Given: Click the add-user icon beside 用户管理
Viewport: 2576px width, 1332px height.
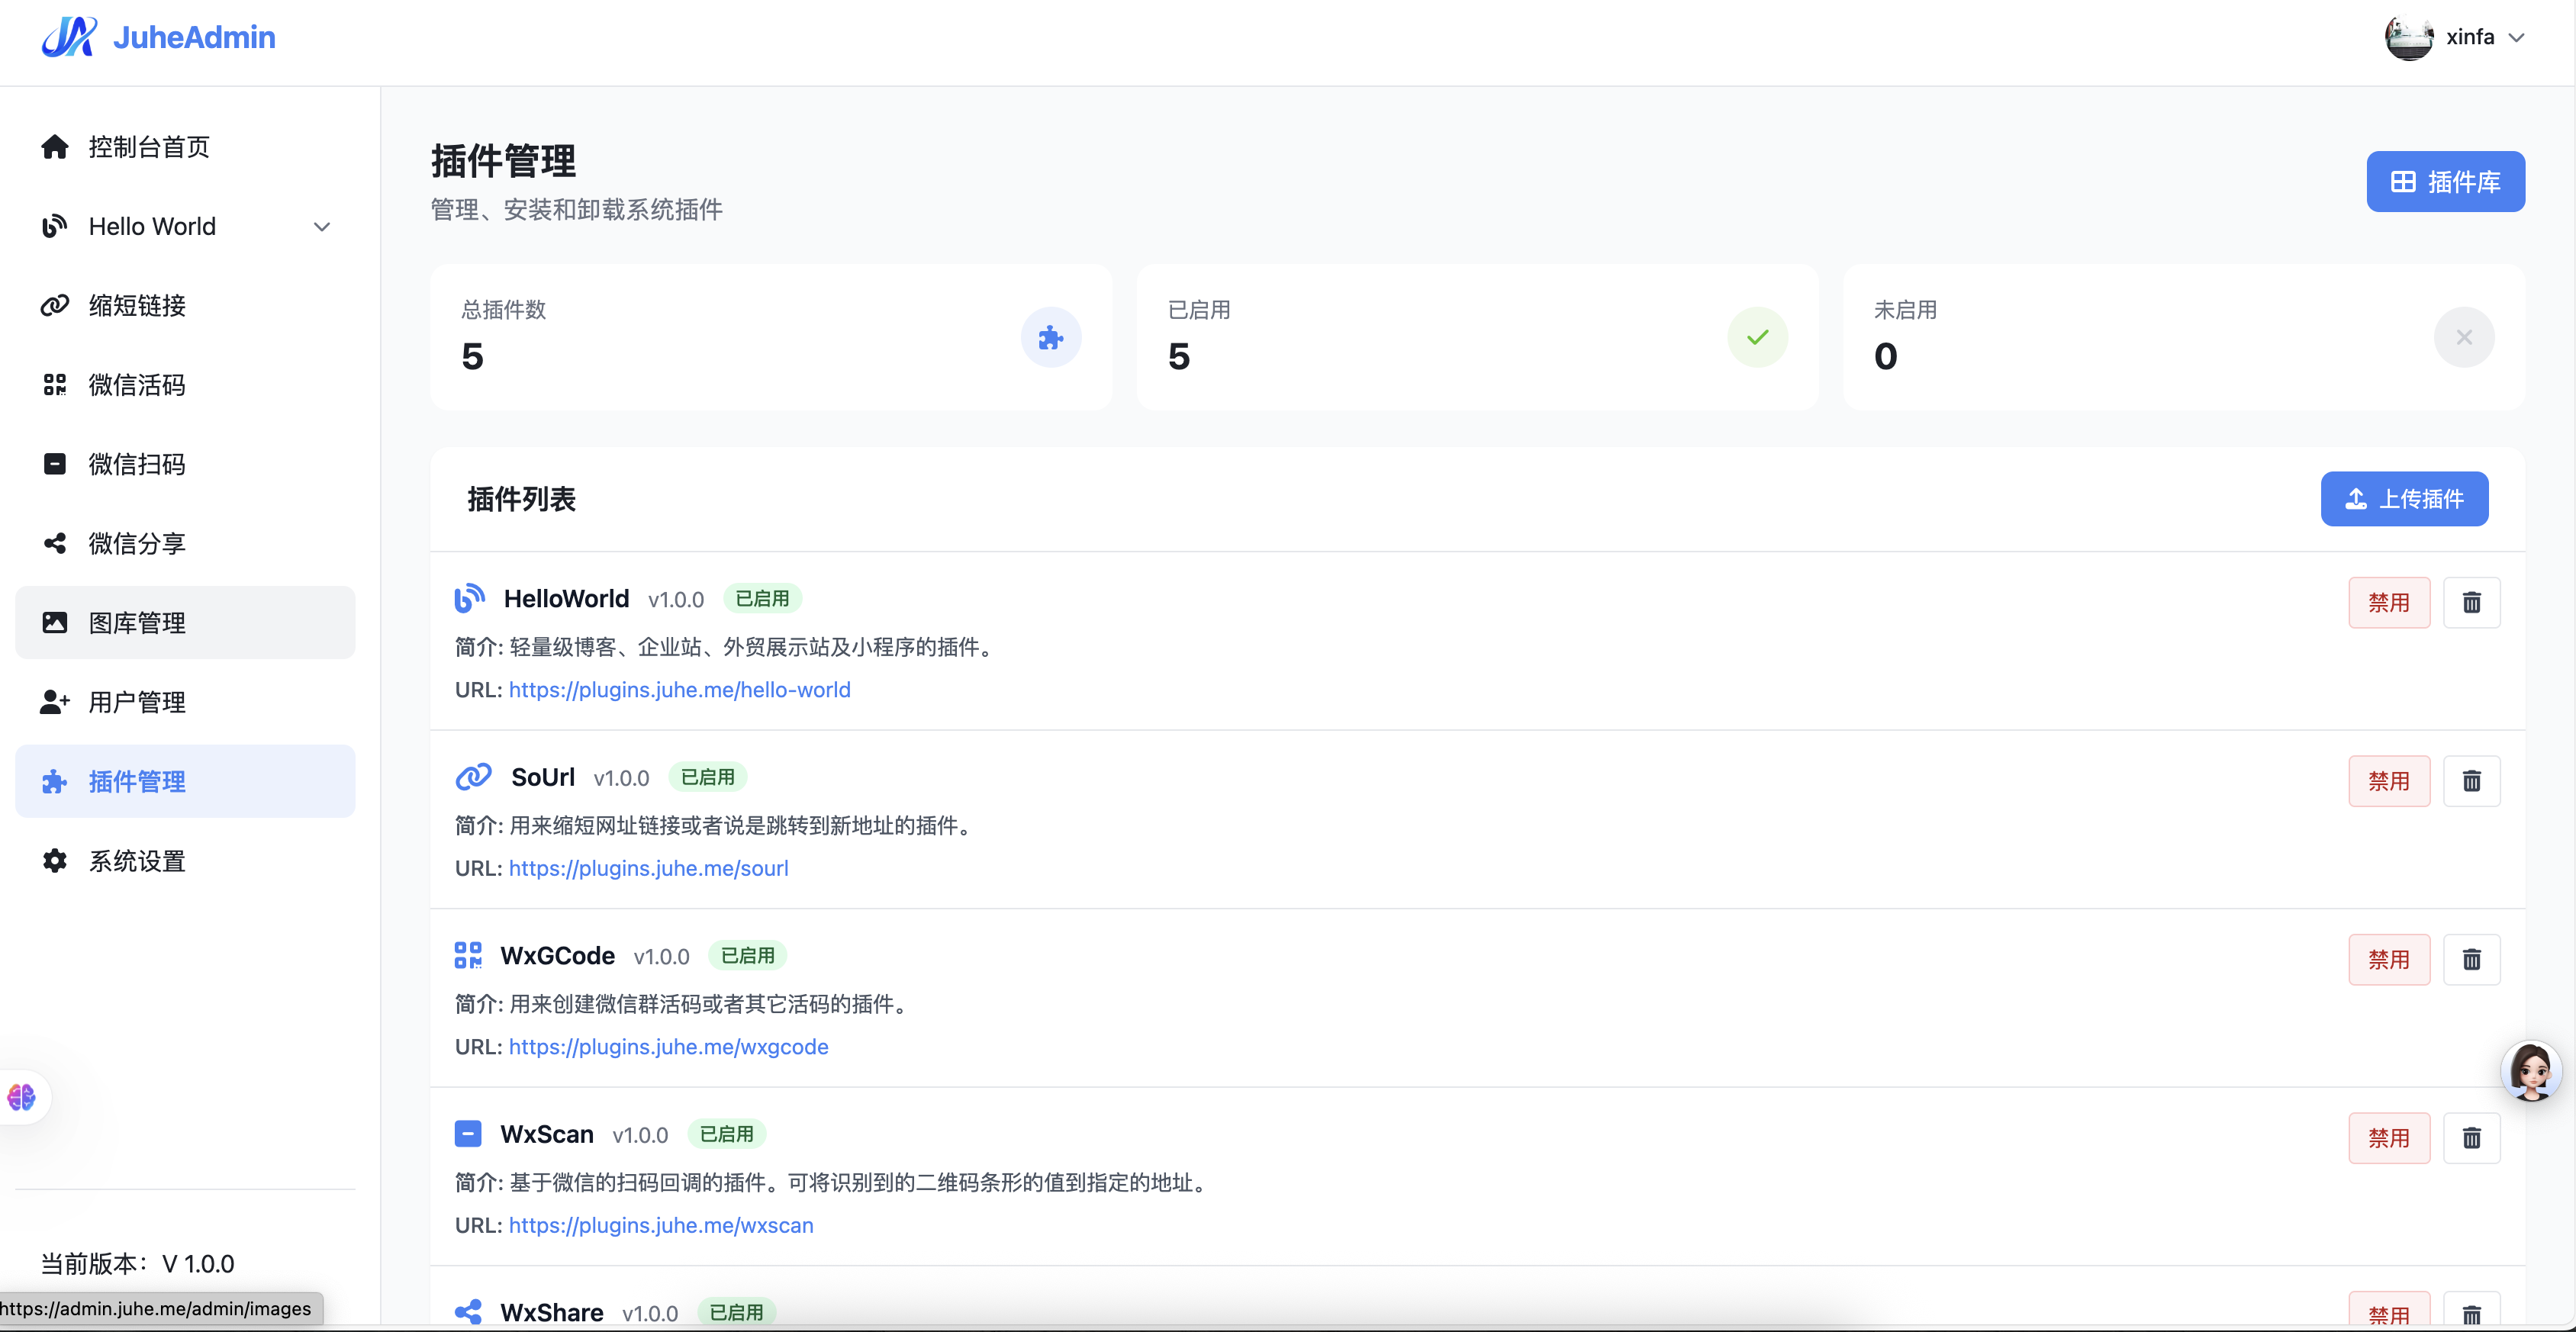Looking at the screenshot, I should tap(55, 702).
